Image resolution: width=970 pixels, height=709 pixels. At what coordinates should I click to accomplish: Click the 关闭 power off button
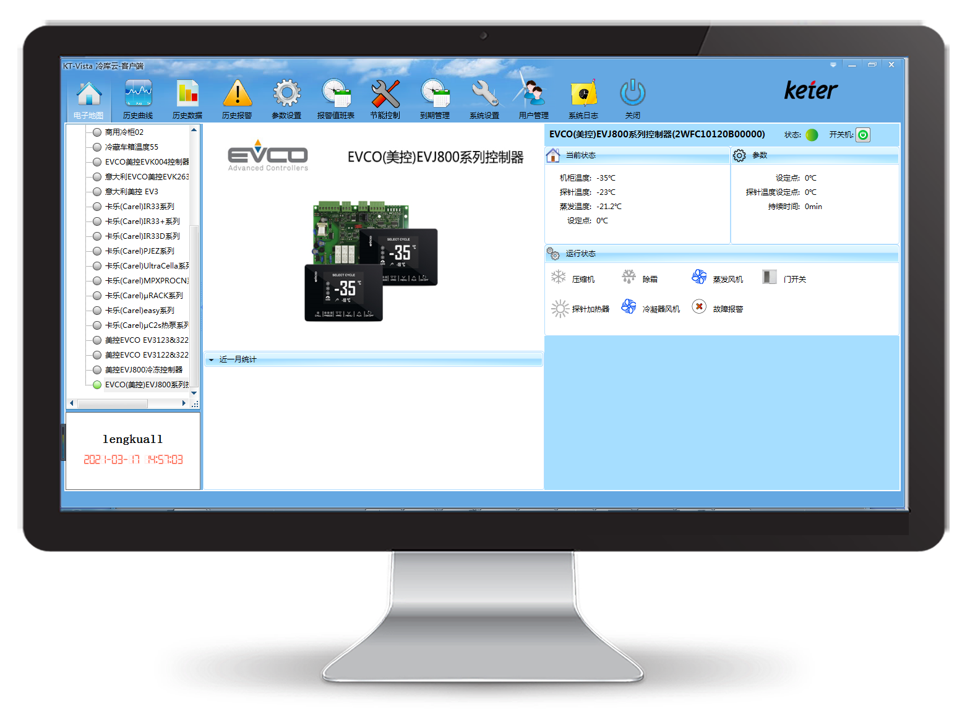click(x=633, y=99)
